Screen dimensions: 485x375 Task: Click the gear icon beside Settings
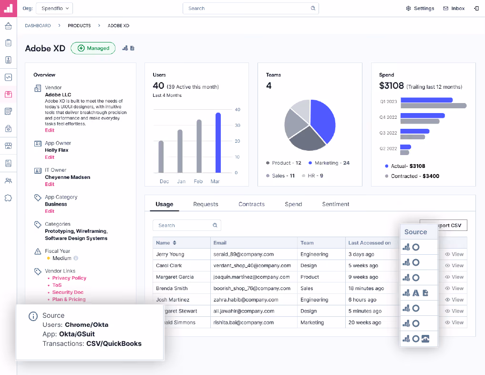click(x=408, y=9)
